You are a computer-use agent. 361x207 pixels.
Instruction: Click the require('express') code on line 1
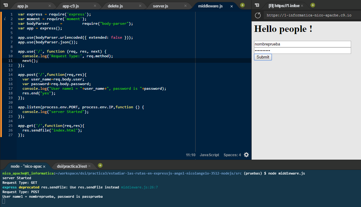(70, 14)
